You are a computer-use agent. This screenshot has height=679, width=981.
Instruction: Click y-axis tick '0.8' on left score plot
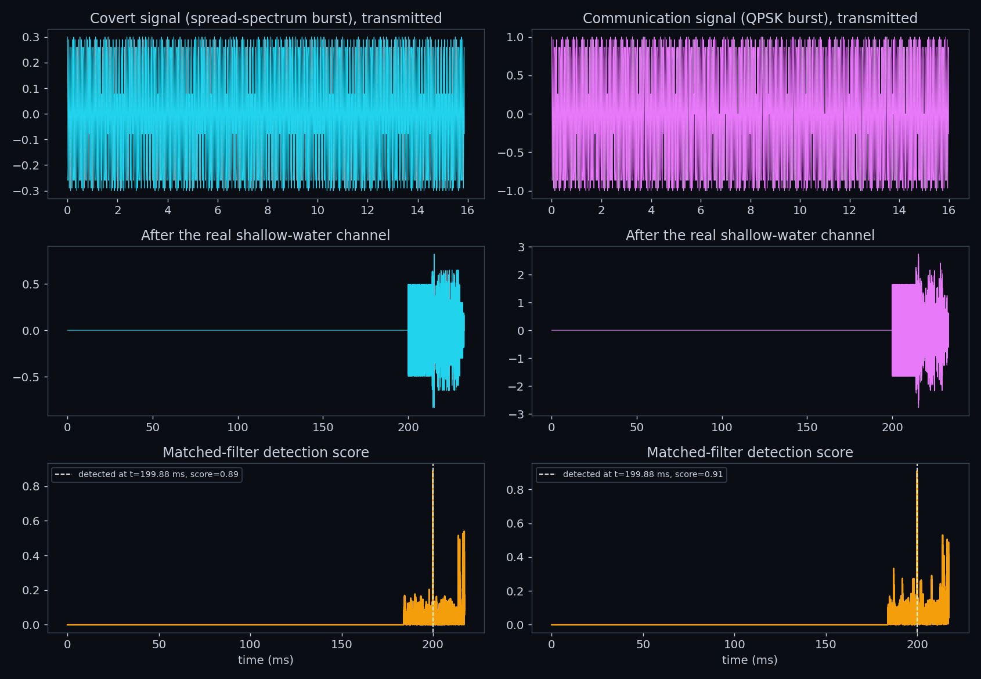(x=31, y=486)
